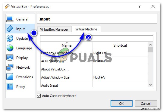
Task: Open the Display settings category
Action: [x=20, y=58]
